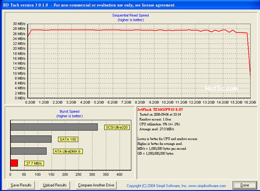This screenshot has width=260, height=191.
Task: Click the Save Results button
Action: (21, 185)
